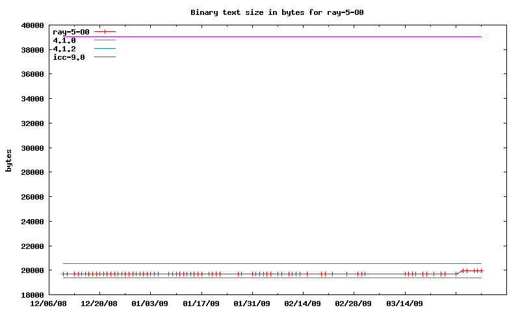Select the ray-5-00 legend label
Image resolution: width=520 pixels, height=312 pixels.
[71, 32]
